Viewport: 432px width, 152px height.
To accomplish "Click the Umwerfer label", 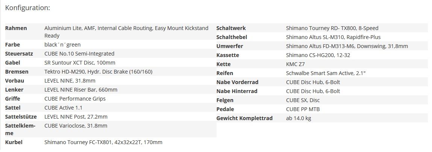I will coord(230,46).
